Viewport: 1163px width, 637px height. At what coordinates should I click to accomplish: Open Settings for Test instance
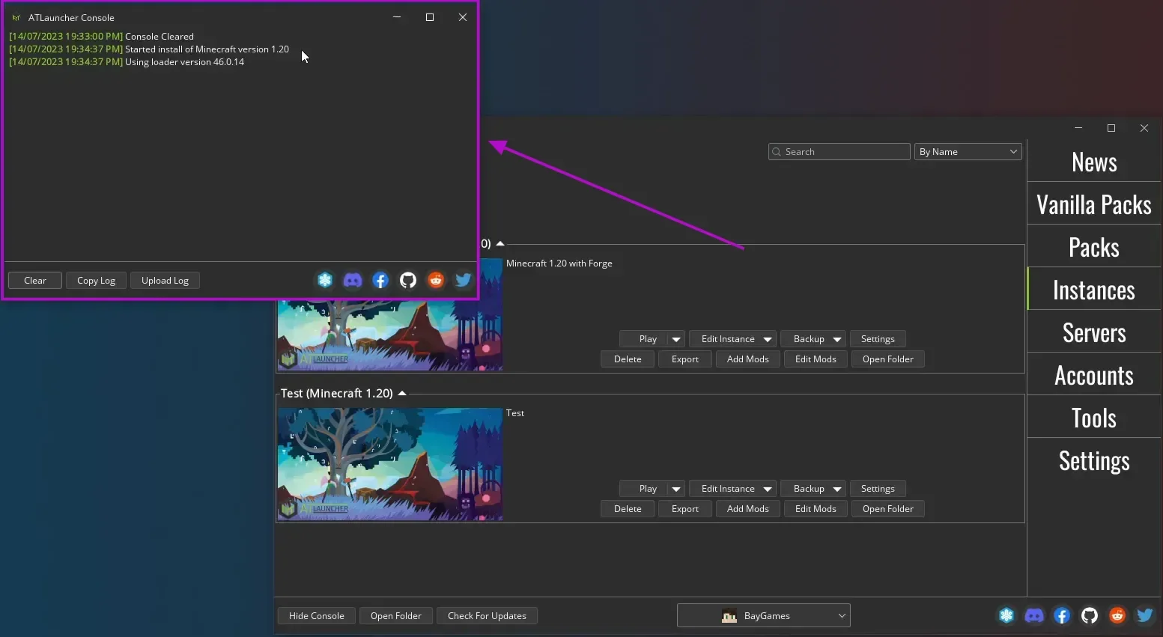point(878,489)
